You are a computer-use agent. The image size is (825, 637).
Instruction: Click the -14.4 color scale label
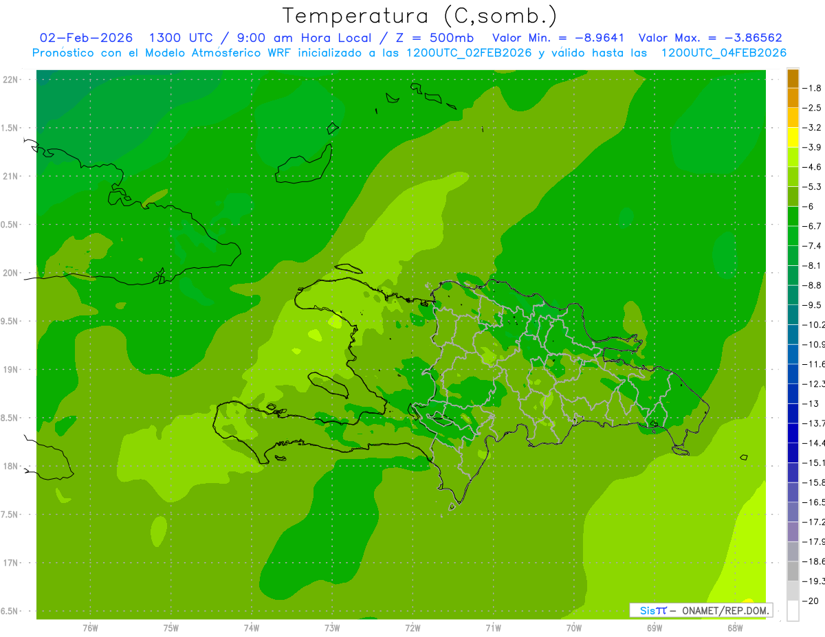(x=813, y=443)
